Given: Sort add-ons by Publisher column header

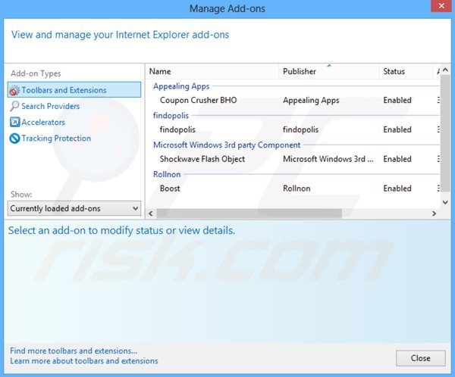Looking at the screenshot, I should tap(329, 71).
